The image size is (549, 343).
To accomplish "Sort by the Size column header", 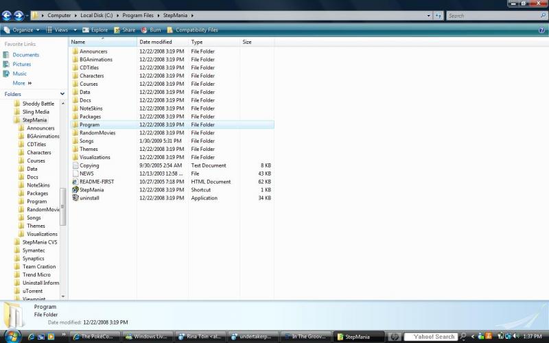I will click(x=257, y=42).
